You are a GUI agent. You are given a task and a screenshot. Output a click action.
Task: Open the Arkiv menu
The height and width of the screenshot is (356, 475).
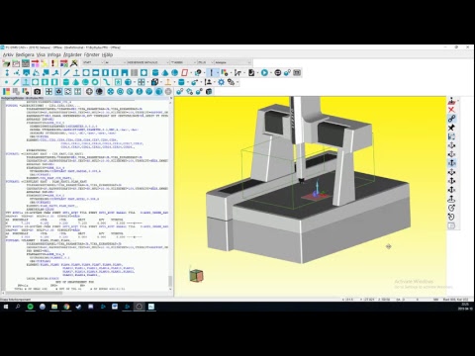tap(8, 54)
